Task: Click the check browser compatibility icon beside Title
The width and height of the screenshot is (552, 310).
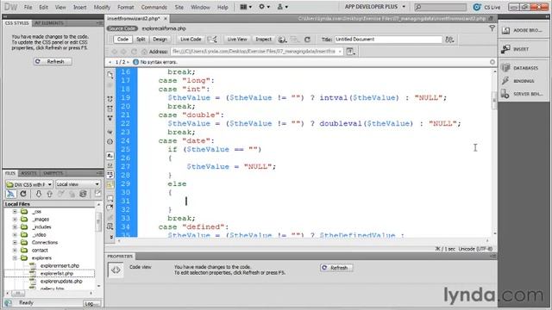Action: pyautogui.click(x=449, y=40)
